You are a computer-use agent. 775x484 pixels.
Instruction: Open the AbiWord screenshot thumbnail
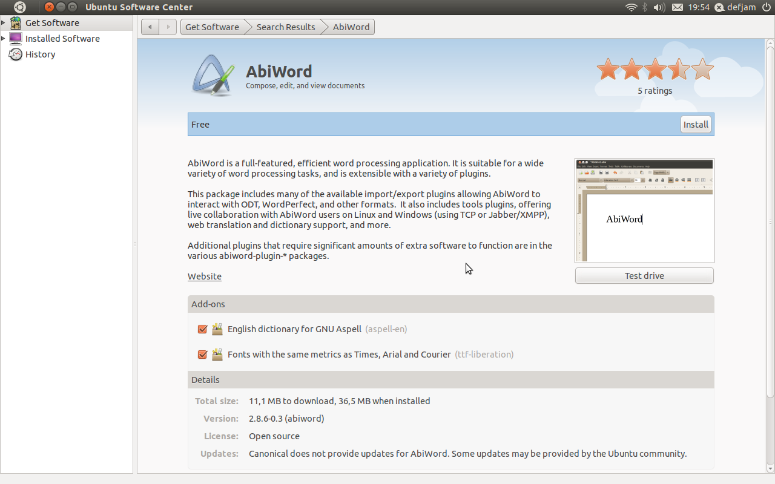pyautogui.click(x=644, y=211)
